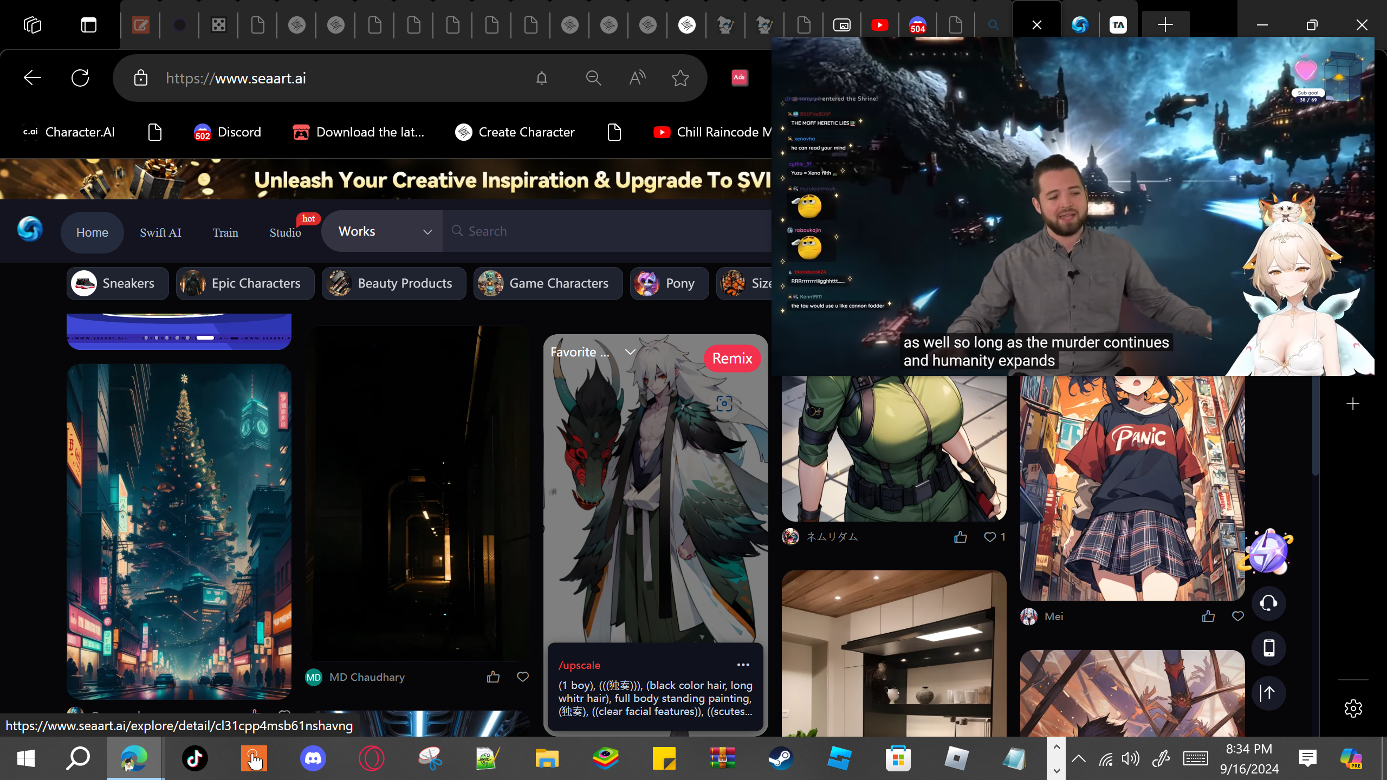Open Windows taskbar search

(78, 758)
